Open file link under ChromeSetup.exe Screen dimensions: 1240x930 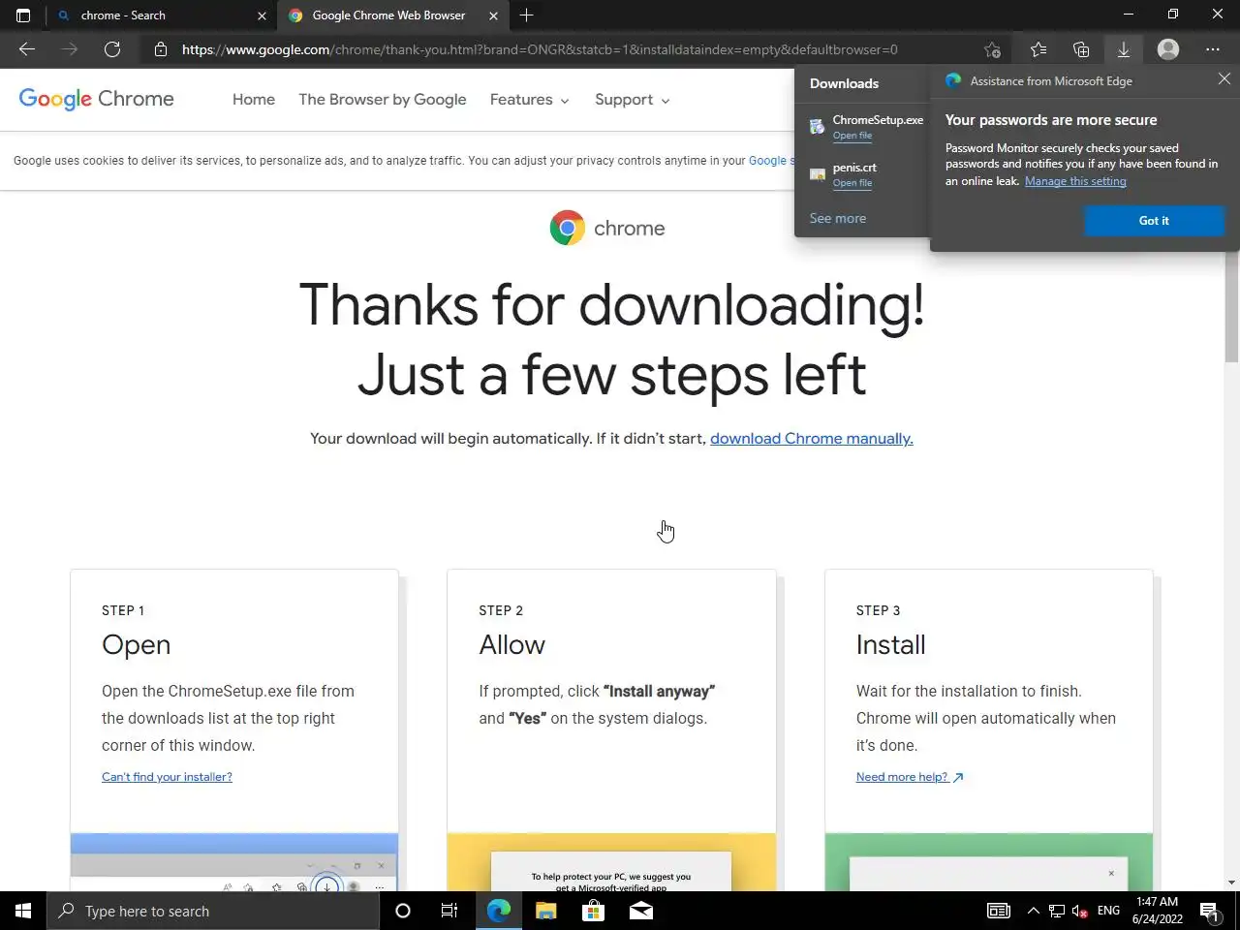852,136
